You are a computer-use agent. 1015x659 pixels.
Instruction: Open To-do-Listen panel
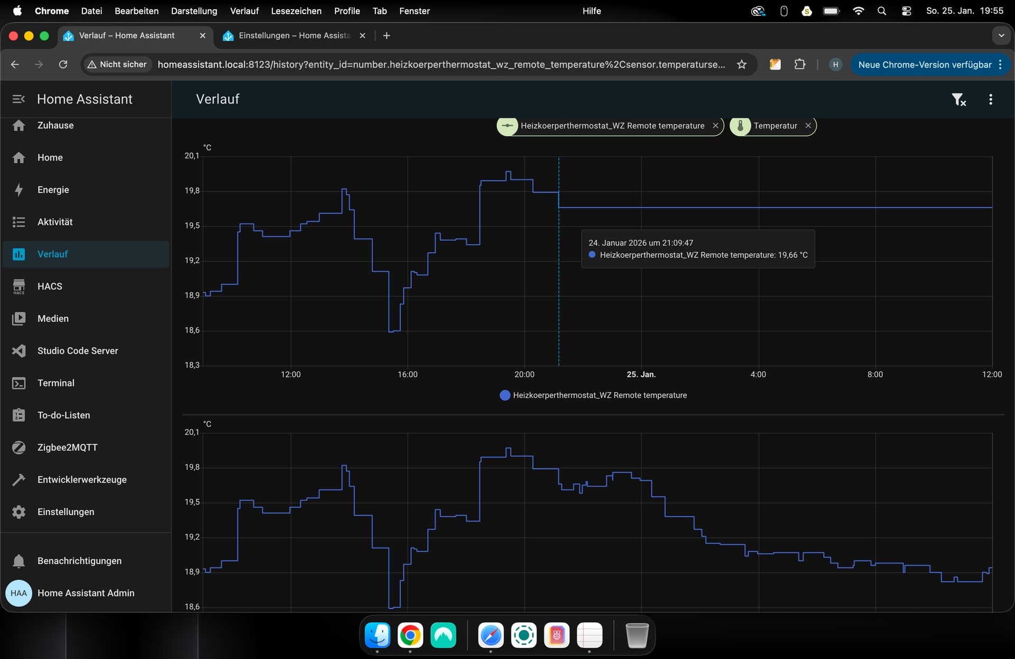(85, 415)
